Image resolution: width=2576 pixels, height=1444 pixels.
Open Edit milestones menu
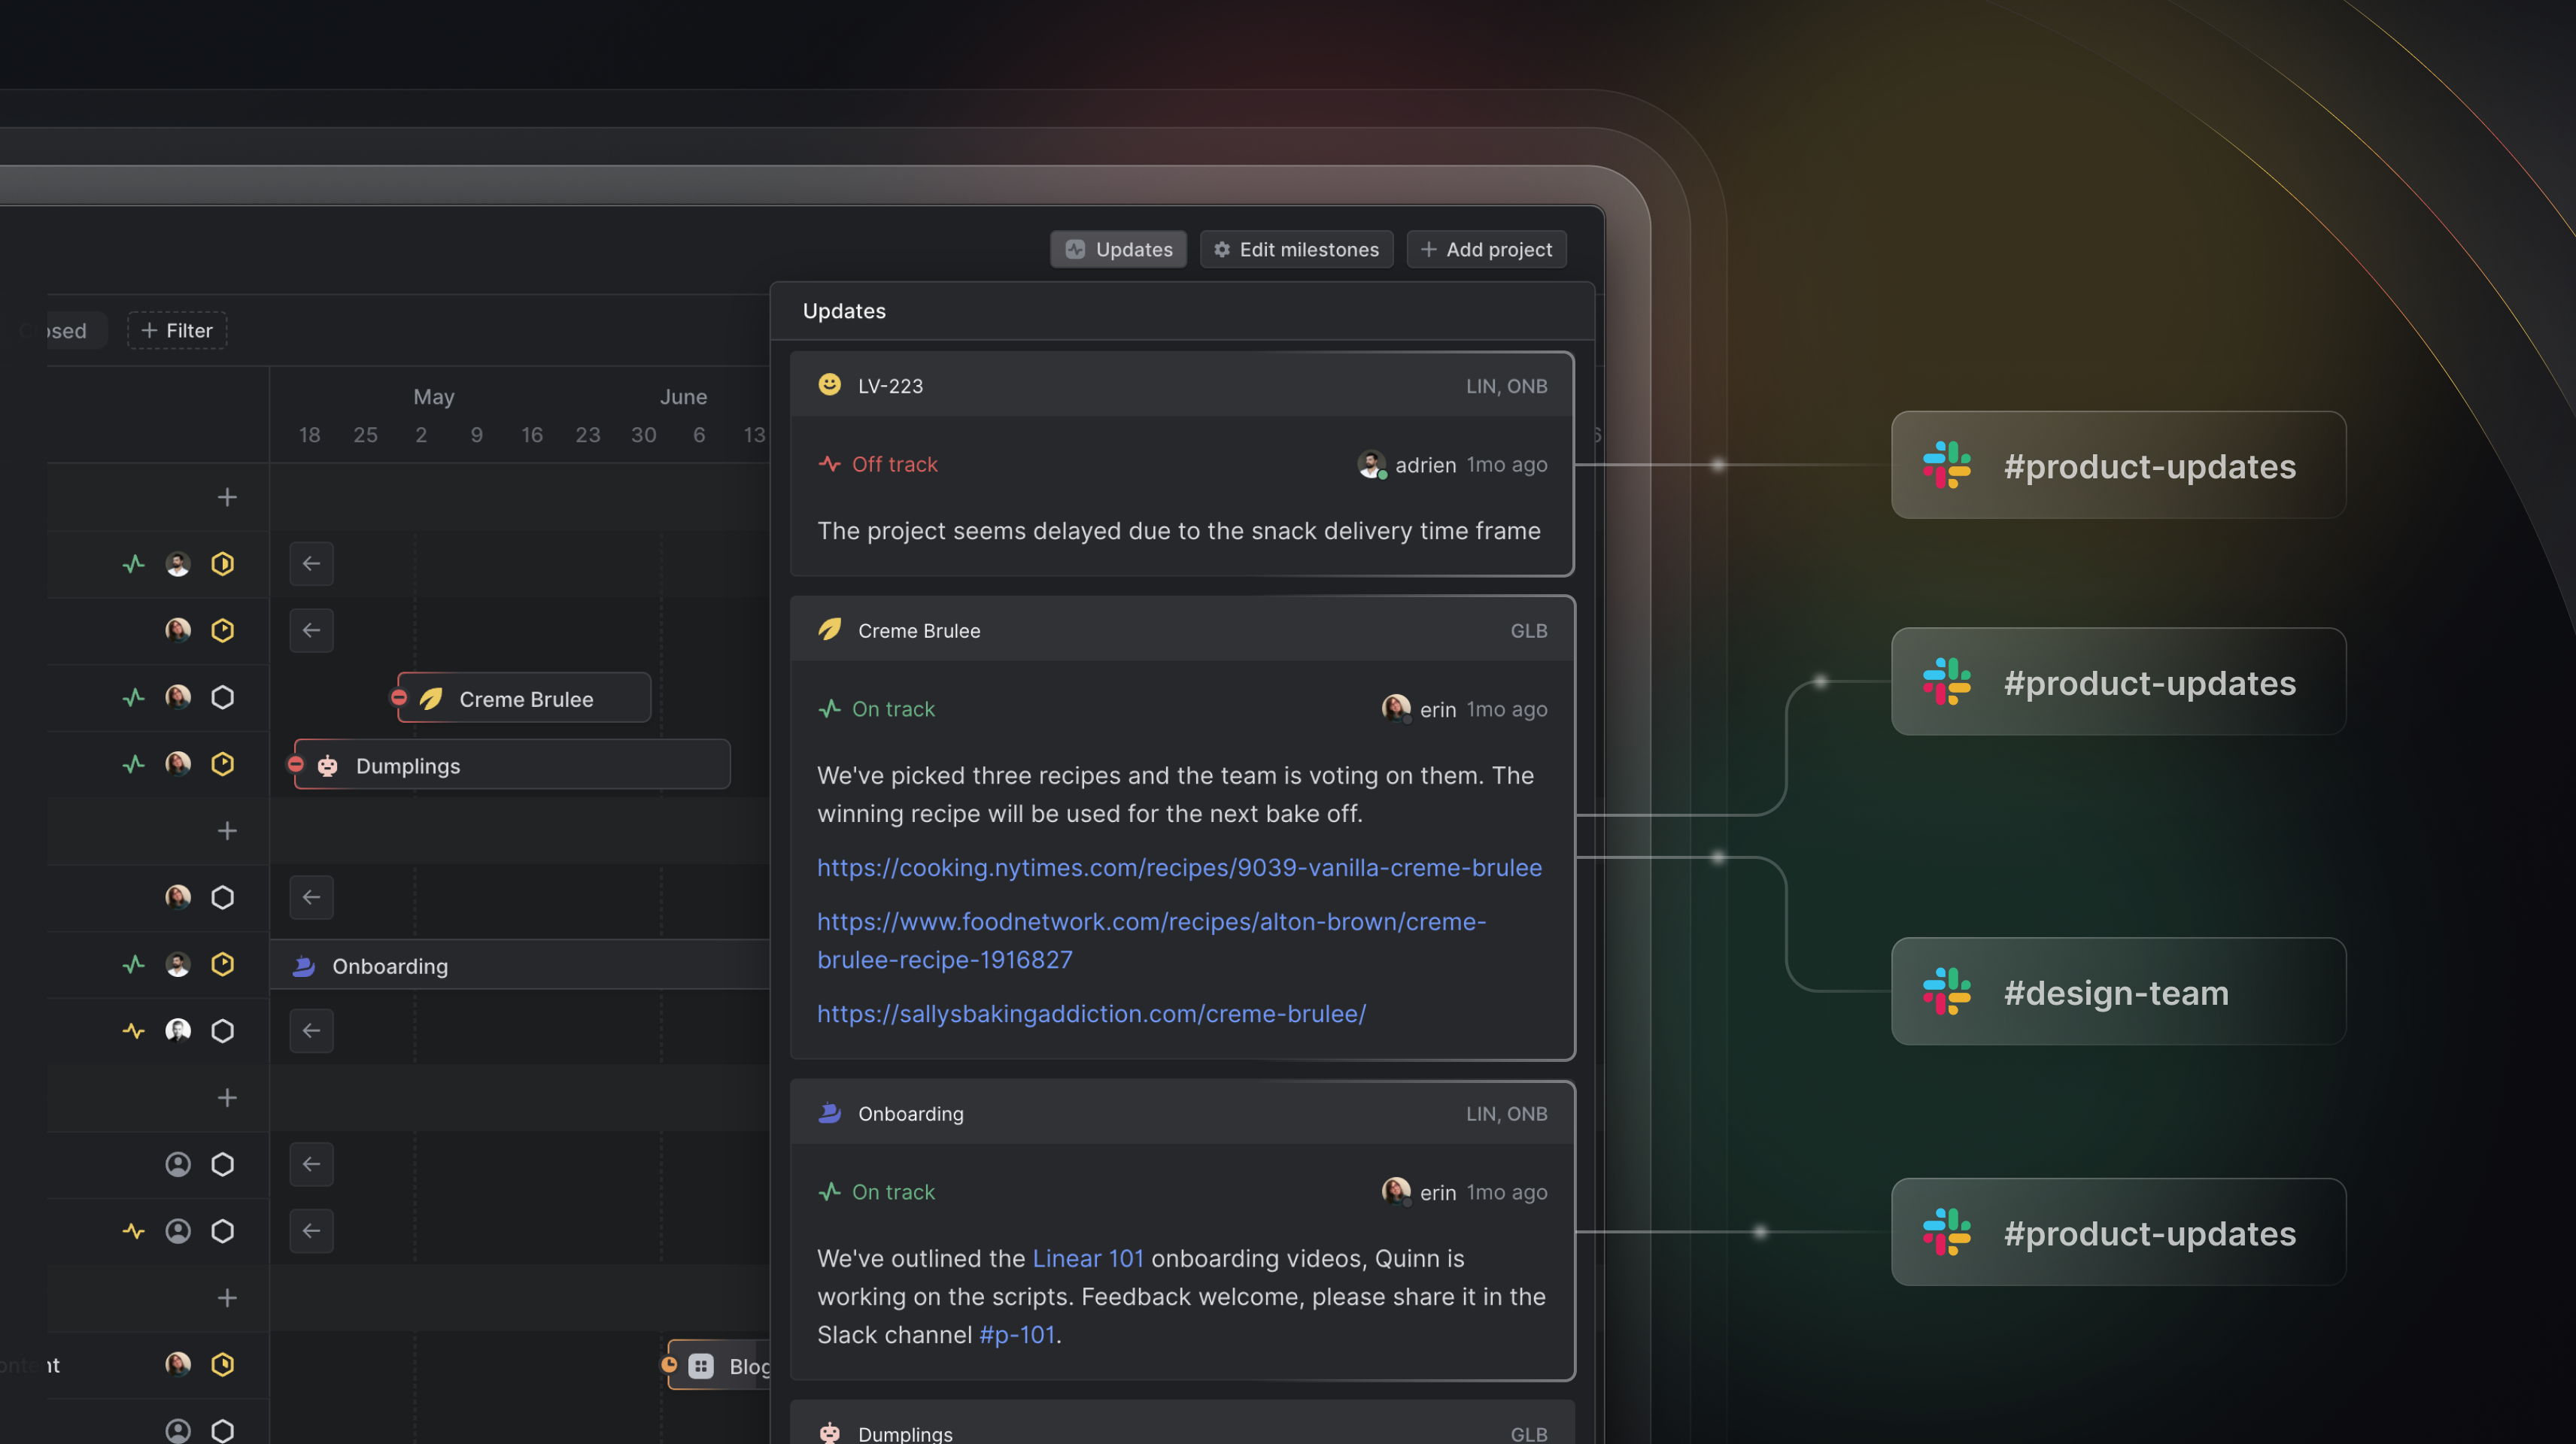click(x=1297, y=247)
